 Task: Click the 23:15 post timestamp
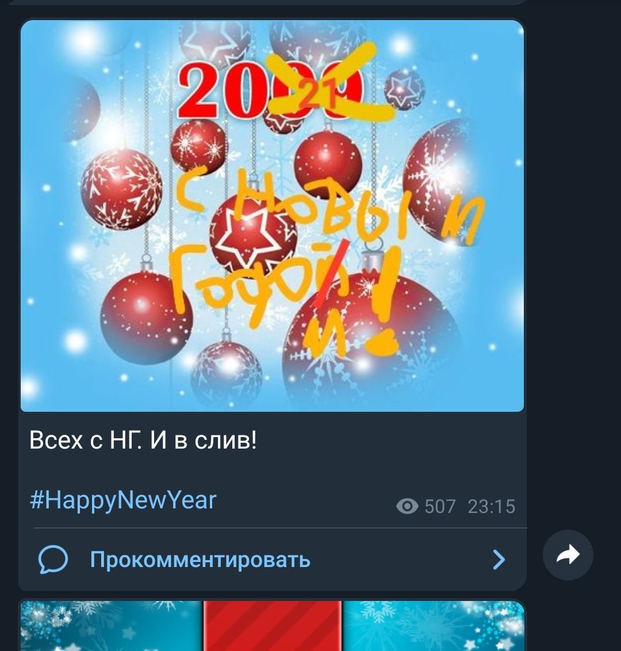[x=492, y=507]
